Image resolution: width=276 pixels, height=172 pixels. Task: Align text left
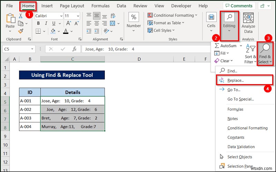click(89, 23)
